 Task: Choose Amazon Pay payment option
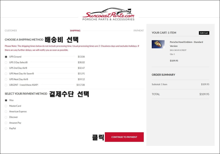6,123
